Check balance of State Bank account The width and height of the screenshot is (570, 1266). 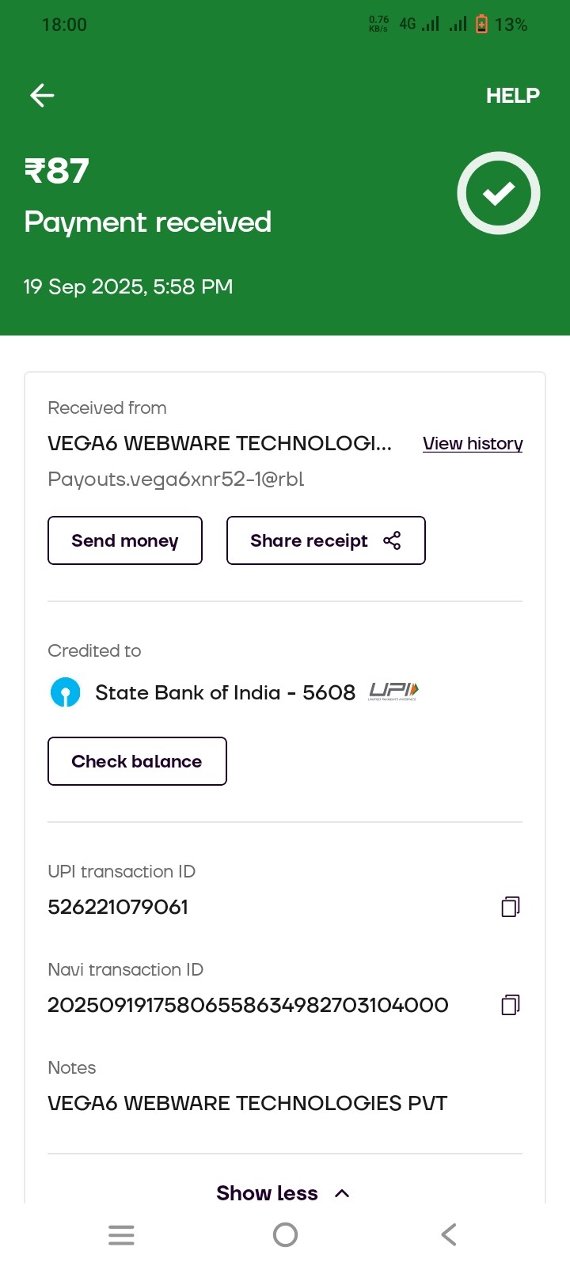(137, 761)
